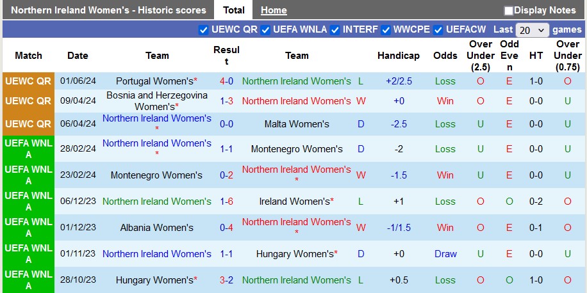Click the Win odds on 09/04/24
Viewport: 587px width, 293px height.
coord(445,101)
